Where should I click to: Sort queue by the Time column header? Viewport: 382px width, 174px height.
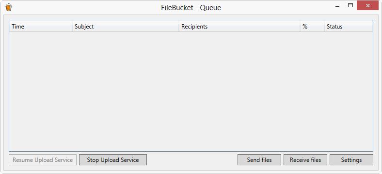(40, 26)
